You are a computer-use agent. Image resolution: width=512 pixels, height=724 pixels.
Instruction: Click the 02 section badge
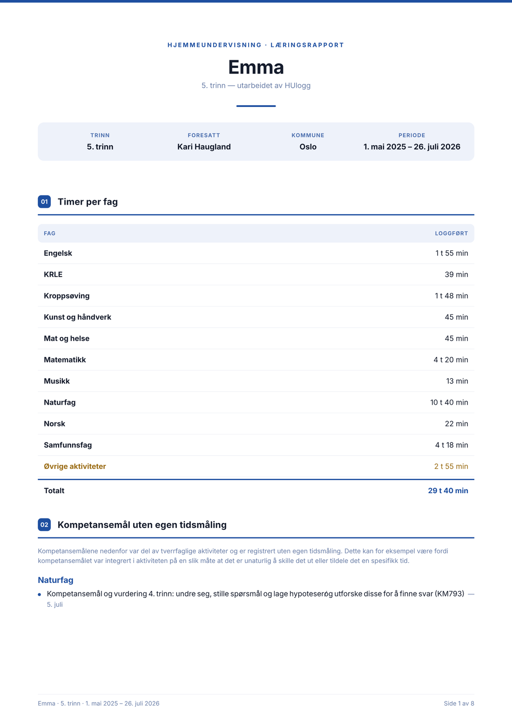click(44, 524)
